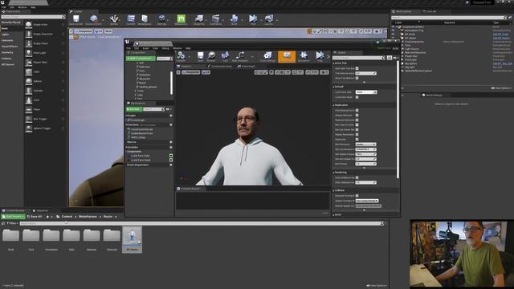Toggle Always Relevant checkbox
514x289 pixels.
point(357,116)
